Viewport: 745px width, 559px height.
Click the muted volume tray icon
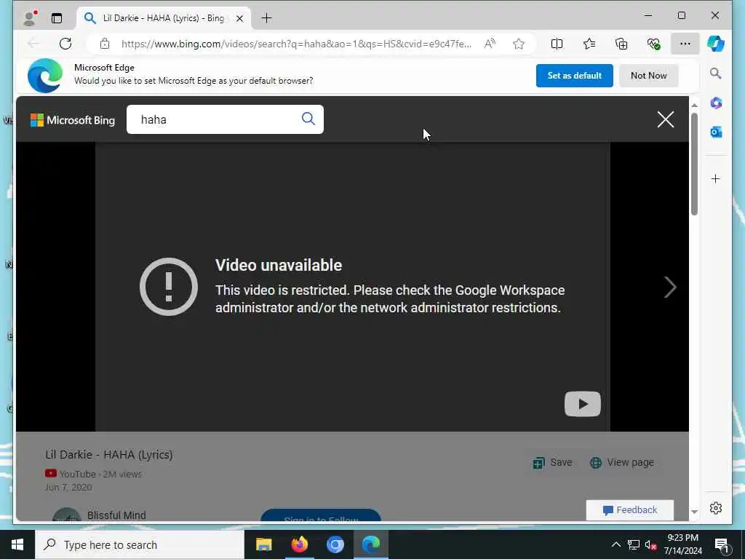[x=650, y=544]
